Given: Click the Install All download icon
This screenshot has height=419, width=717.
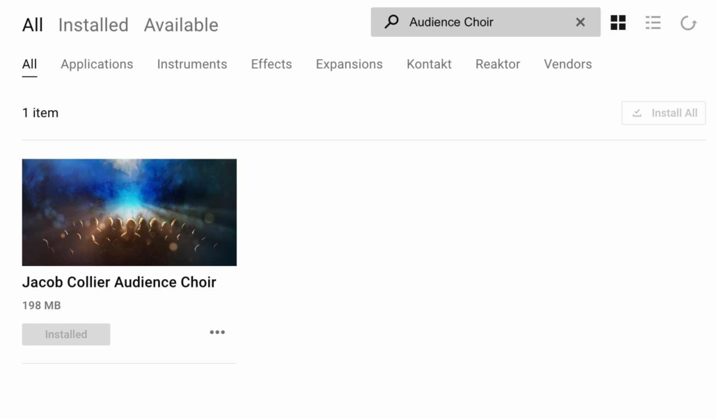Looking at the screenshot, I should pyautogui.click(x=637, y=113).
